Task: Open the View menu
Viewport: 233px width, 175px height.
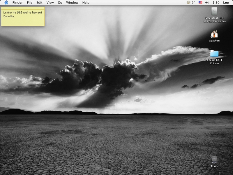Action: click(50, 3)
